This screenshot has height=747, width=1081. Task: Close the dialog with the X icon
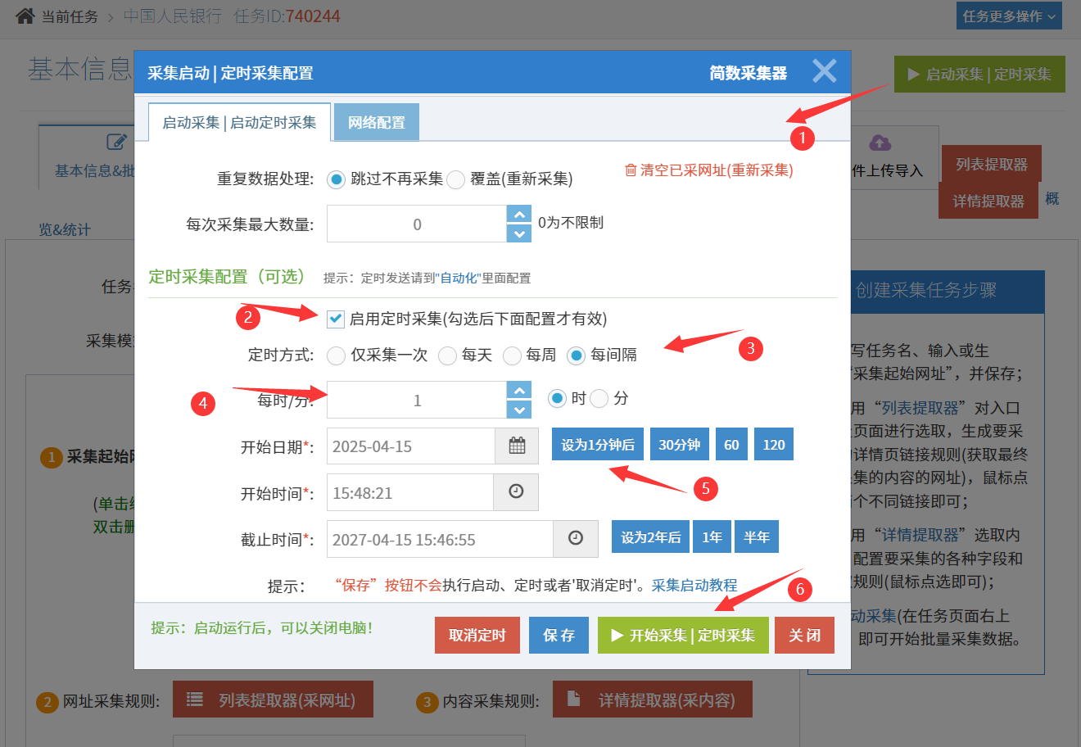click(824, 72)
